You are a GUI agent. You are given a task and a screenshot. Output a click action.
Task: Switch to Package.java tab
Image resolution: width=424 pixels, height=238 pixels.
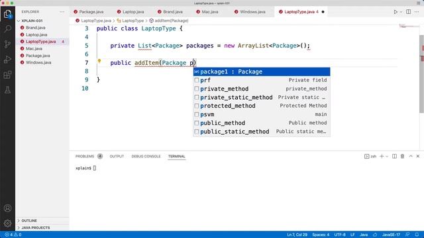point(89,12)
